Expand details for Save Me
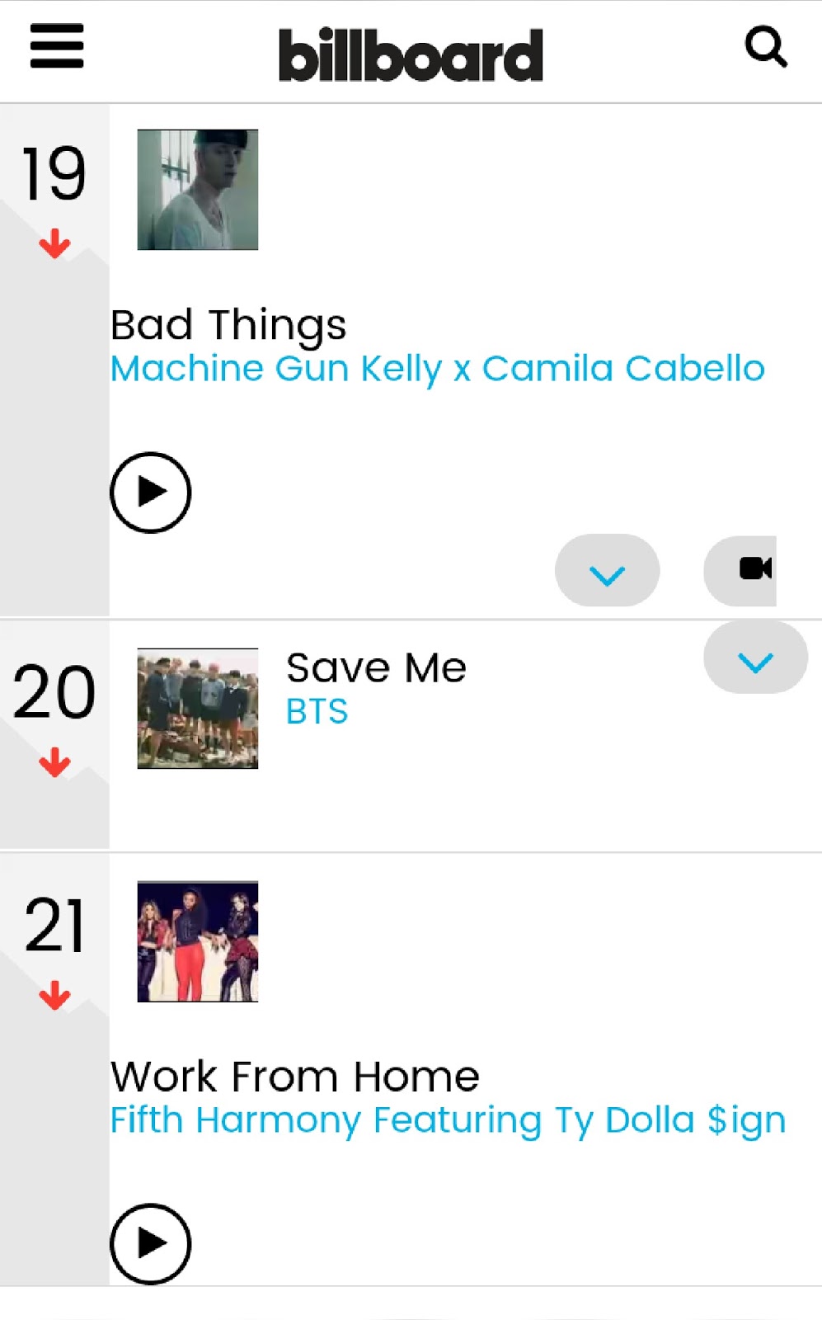Viewport: 822px width, 1320px height. coord(754,658)
